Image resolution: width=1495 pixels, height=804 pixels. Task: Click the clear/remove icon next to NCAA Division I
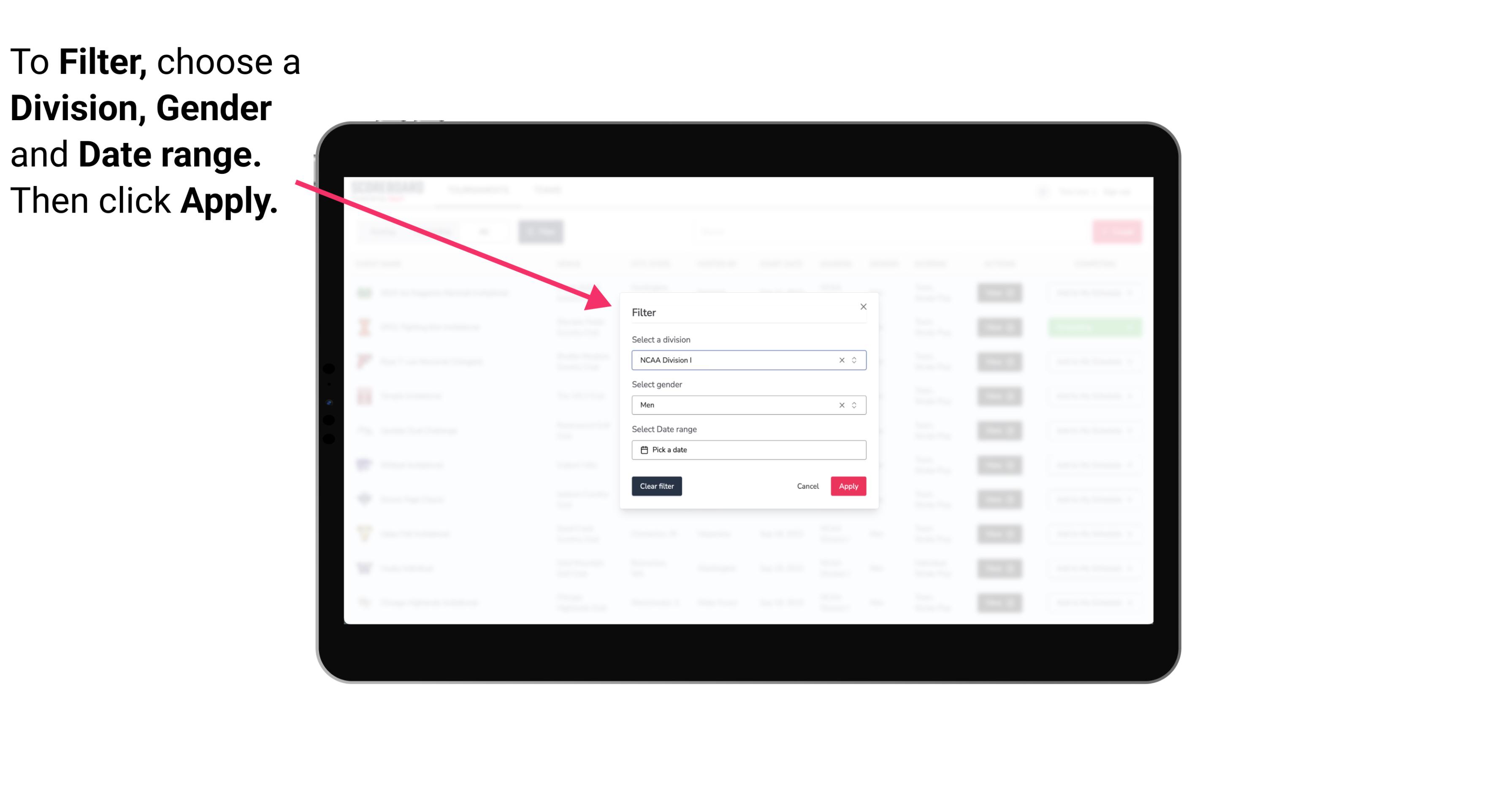(841, 359)
